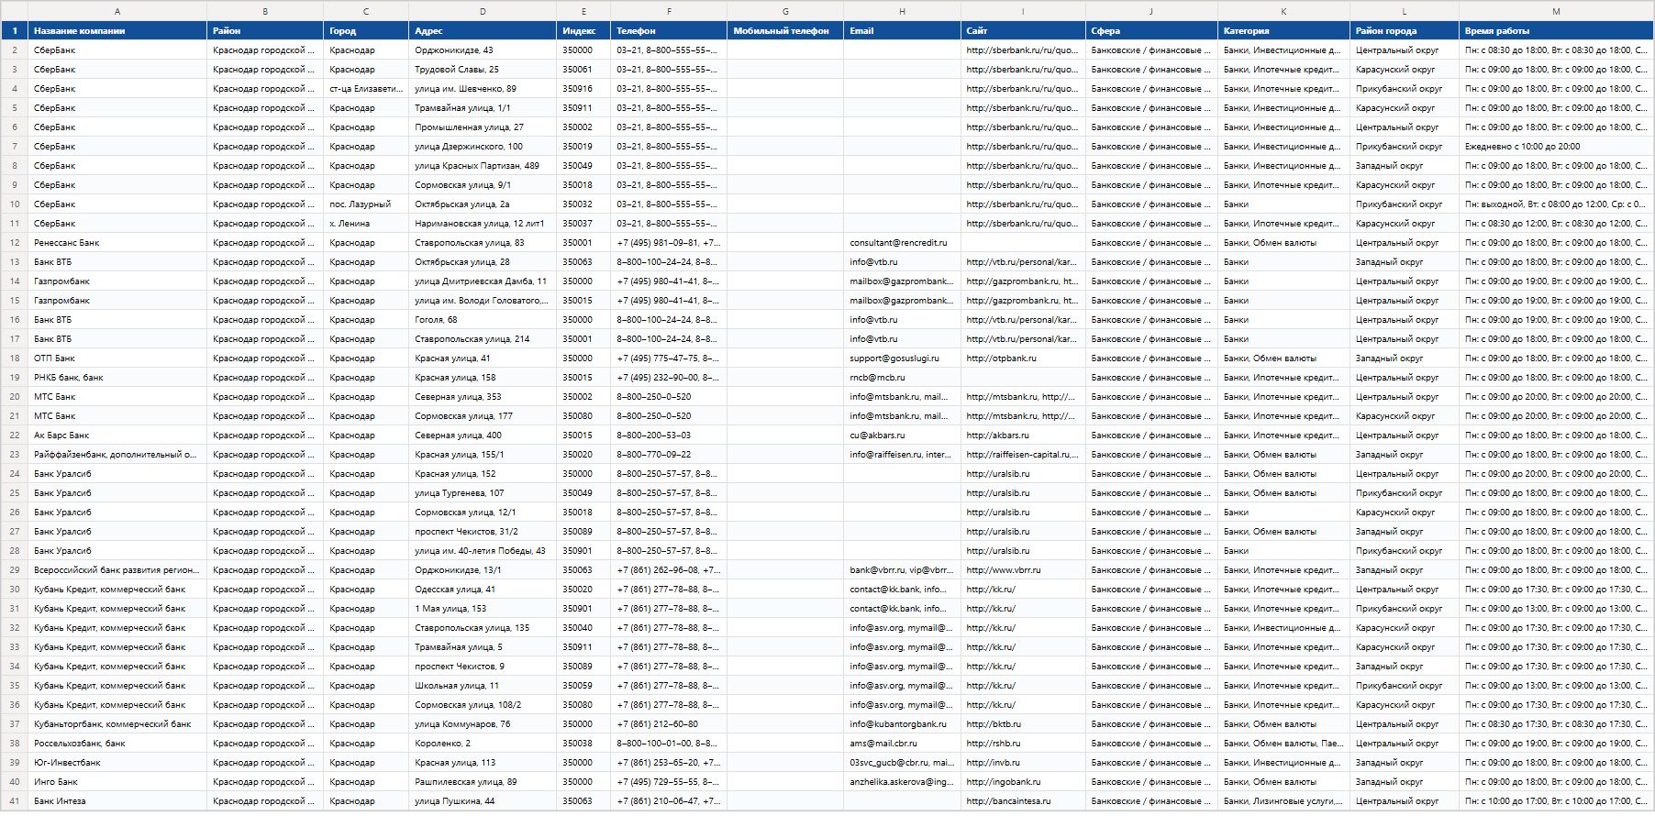Select the city cell starting "ст-ца Елизавети"
The width and height of the screenshot is (1655, 827).
click(x=366, y=89)
